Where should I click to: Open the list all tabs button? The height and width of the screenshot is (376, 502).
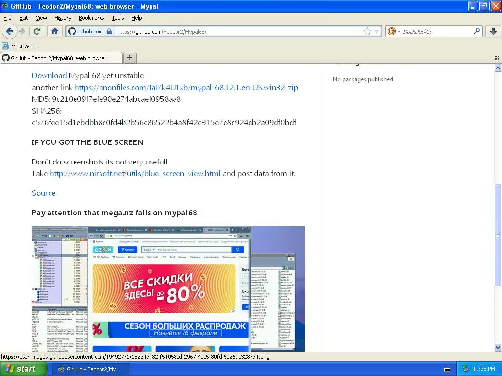coord(497,58)
